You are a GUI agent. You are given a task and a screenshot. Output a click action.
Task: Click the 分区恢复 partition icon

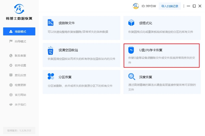[x=51, y=77]
